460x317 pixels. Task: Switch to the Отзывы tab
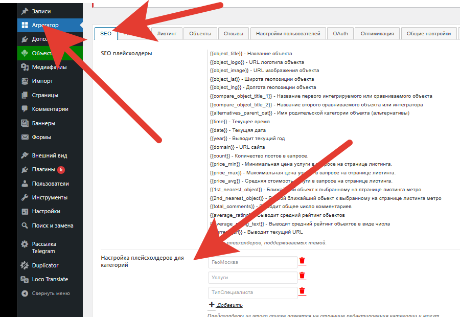tap(234, 33)
